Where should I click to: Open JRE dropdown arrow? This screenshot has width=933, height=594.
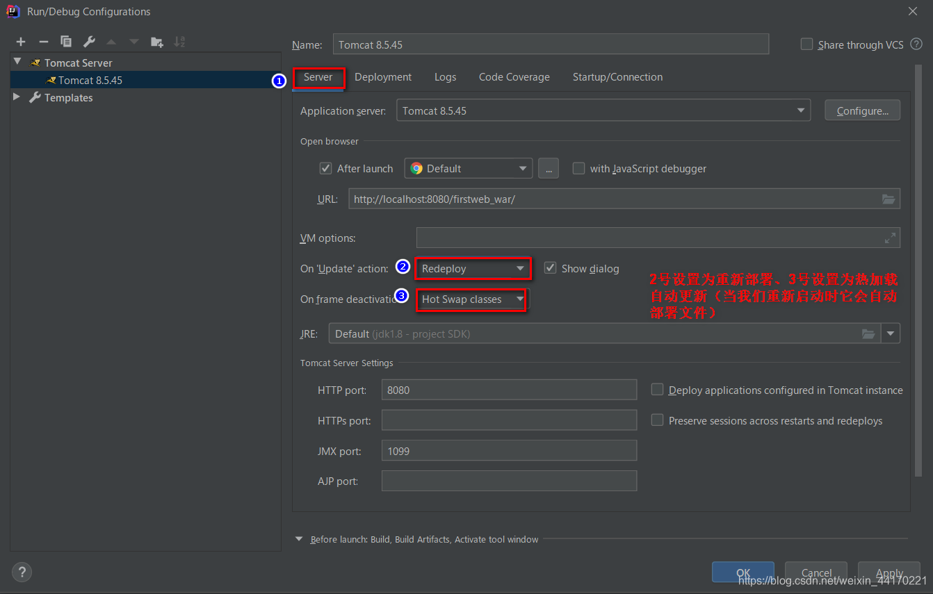[x=891, y=334]
